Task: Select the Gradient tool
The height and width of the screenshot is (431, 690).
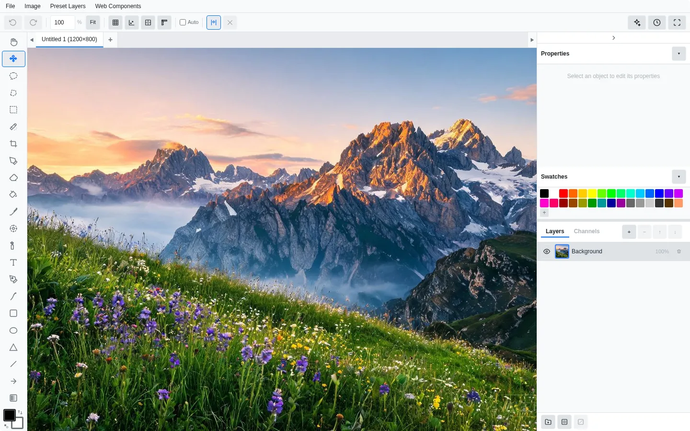Action: pos(13,398)
